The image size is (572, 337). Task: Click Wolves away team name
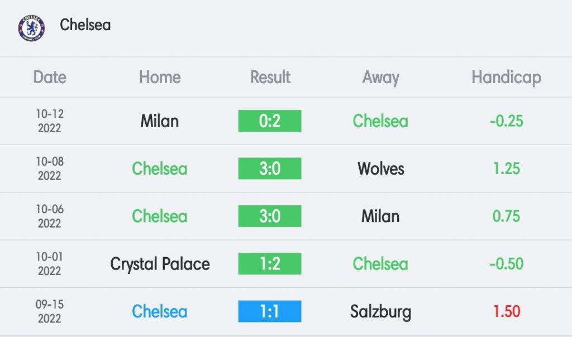(380, 168)
